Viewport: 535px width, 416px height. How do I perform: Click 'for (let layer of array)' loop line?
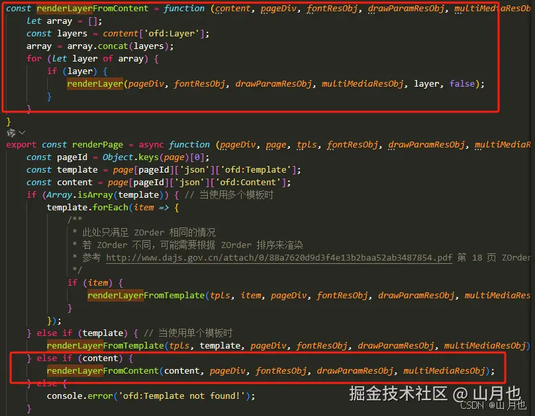[93, 59]
